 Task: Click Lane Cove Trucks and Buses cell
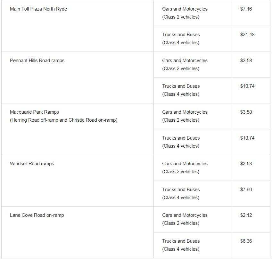(193, 245)
